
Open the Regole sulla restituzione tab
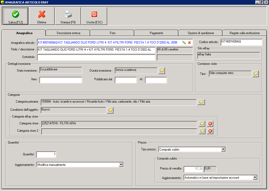point(245,33)
